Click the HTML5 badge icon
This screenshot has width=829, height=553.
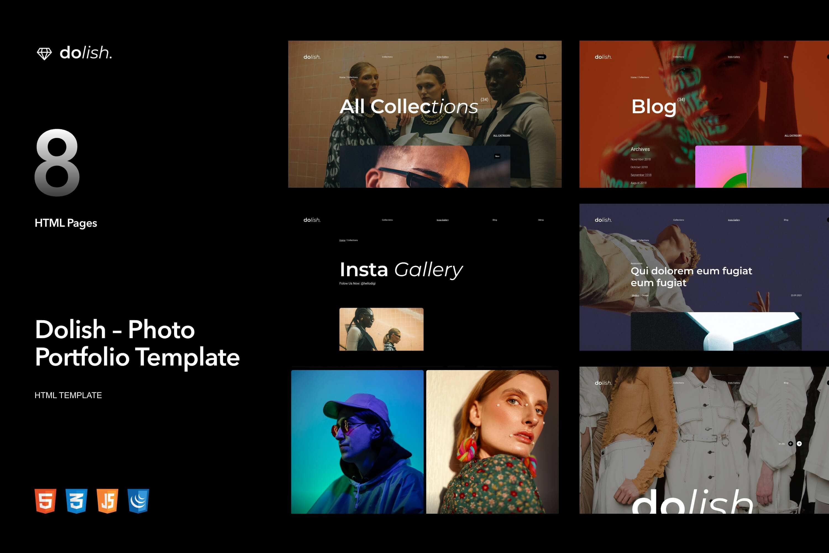tap(46, 501)
